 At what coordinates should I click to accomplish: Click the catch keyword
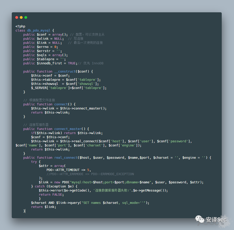point(40,186)
